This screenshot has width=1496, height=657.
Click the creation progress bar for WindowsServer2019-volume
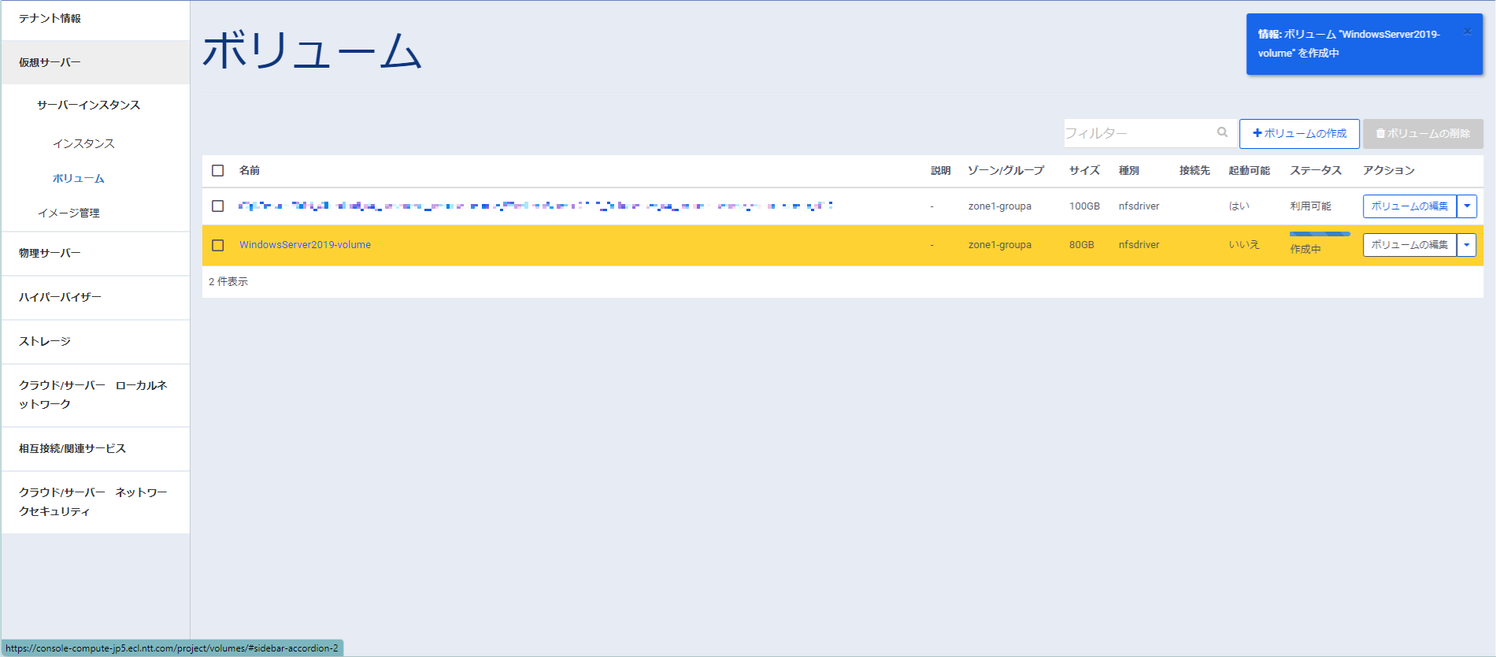point(1320,234)
